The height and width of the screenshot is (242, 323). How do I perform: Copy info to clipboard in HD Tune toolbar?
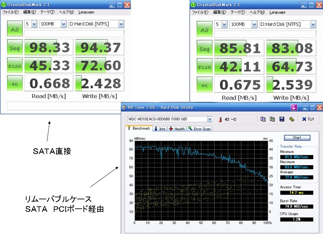coord(263,119)
